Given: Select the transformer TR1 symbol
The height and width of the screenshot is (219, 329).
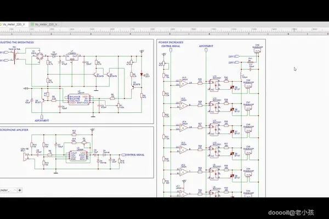Looking at the screenshot, I should tap(15, 56).
